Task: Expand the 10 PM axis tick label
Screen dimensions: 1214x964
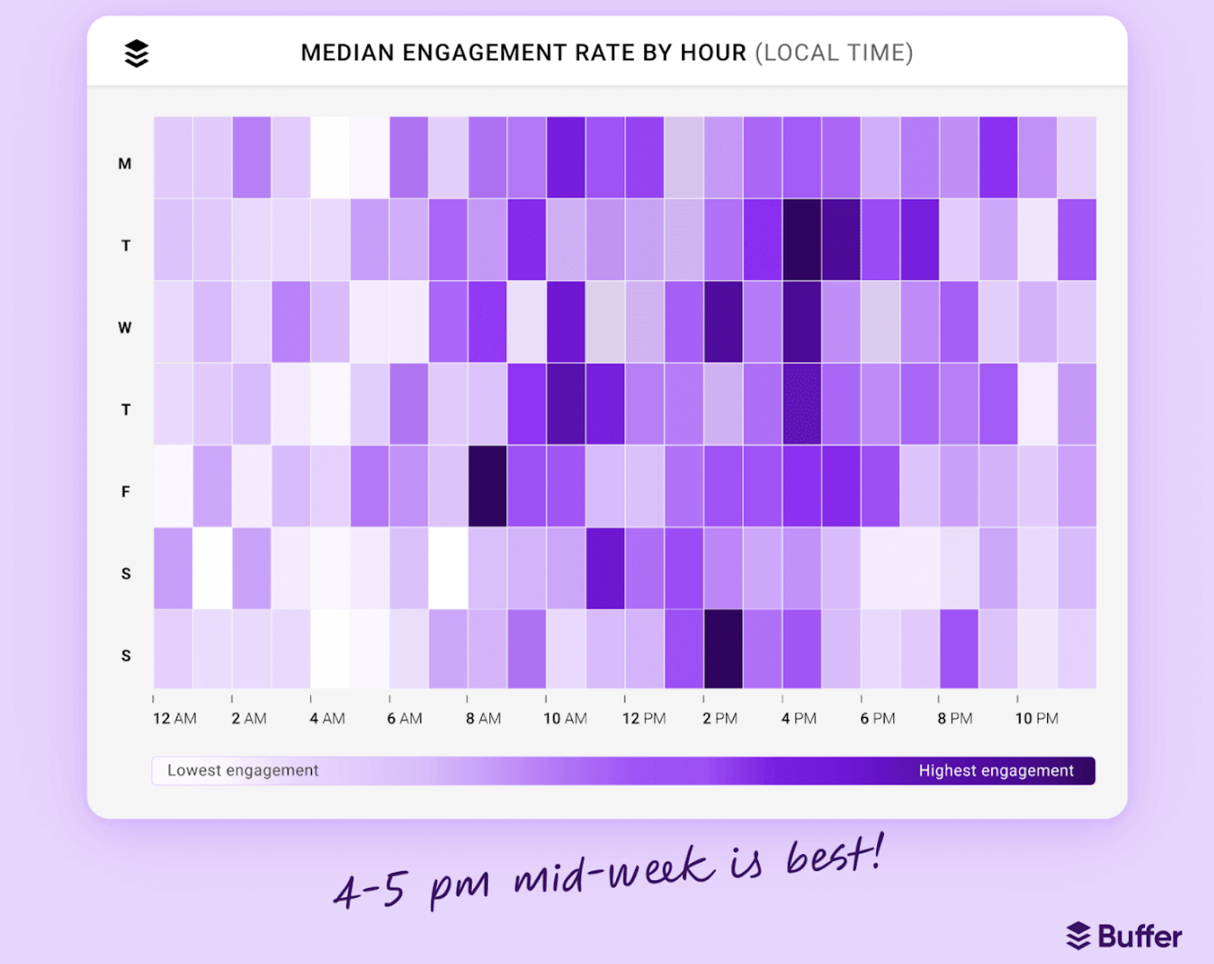Action: (x=1035, y=718)
